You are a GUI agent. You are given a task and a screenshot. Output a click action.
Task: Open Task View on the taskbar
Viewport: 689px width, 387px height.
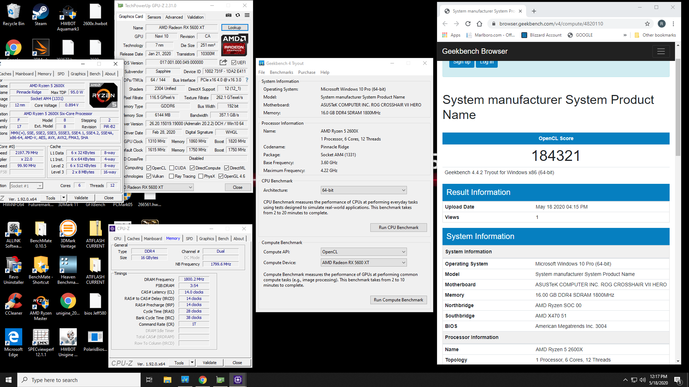pyautogui.click(x=149, y=380)
